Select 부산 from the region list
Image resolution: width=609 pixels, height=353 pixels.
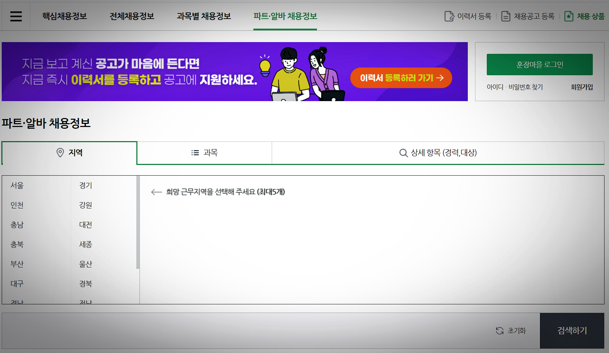[x=17, y=264]
